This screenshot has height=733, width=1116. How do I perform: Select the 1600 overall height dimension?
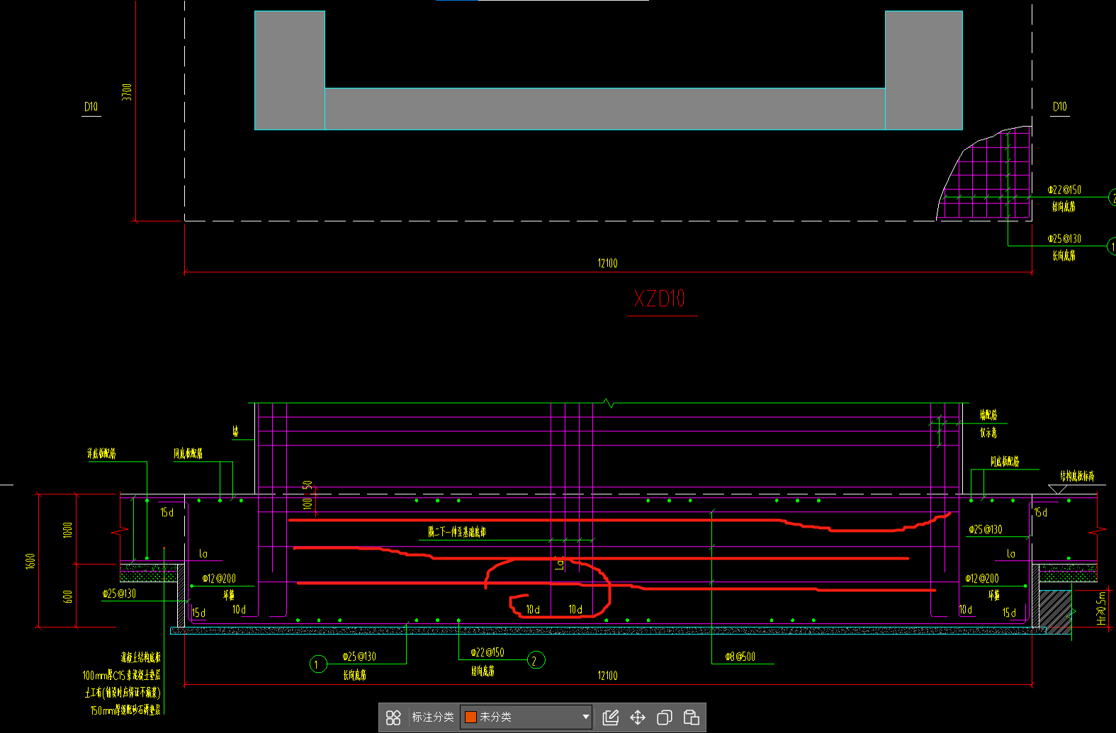coord(30,561)
